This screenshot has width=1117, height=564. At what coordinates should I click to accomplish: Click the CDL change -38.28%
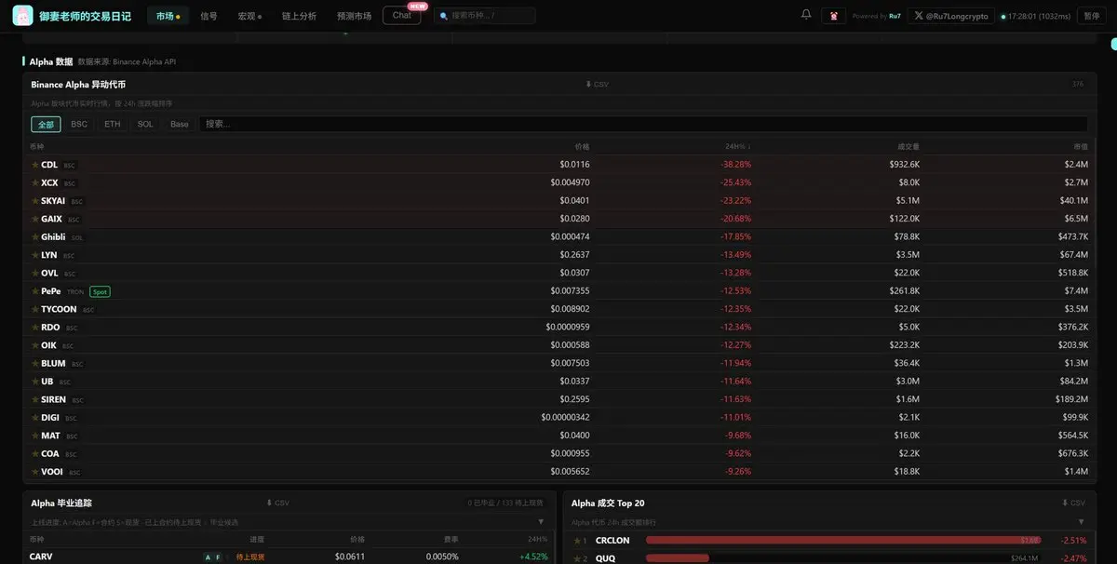[x=735, y=165]
